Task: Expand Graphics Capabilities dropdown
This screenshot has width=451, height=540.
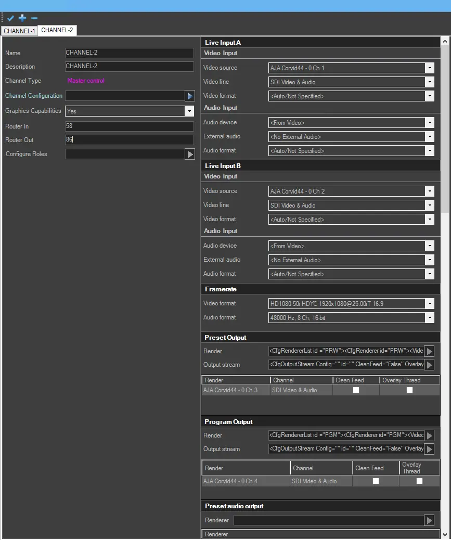Action: [189, 111]
